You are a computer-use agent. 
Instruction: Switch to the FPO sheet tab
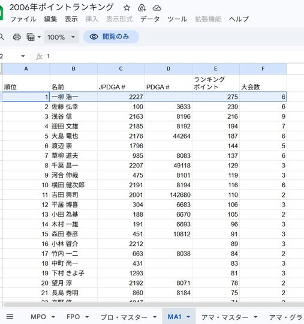pos(73,317)
